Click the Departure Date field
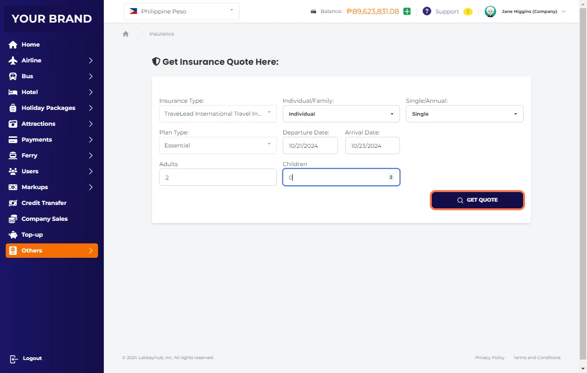 click(x=310, y=145)
